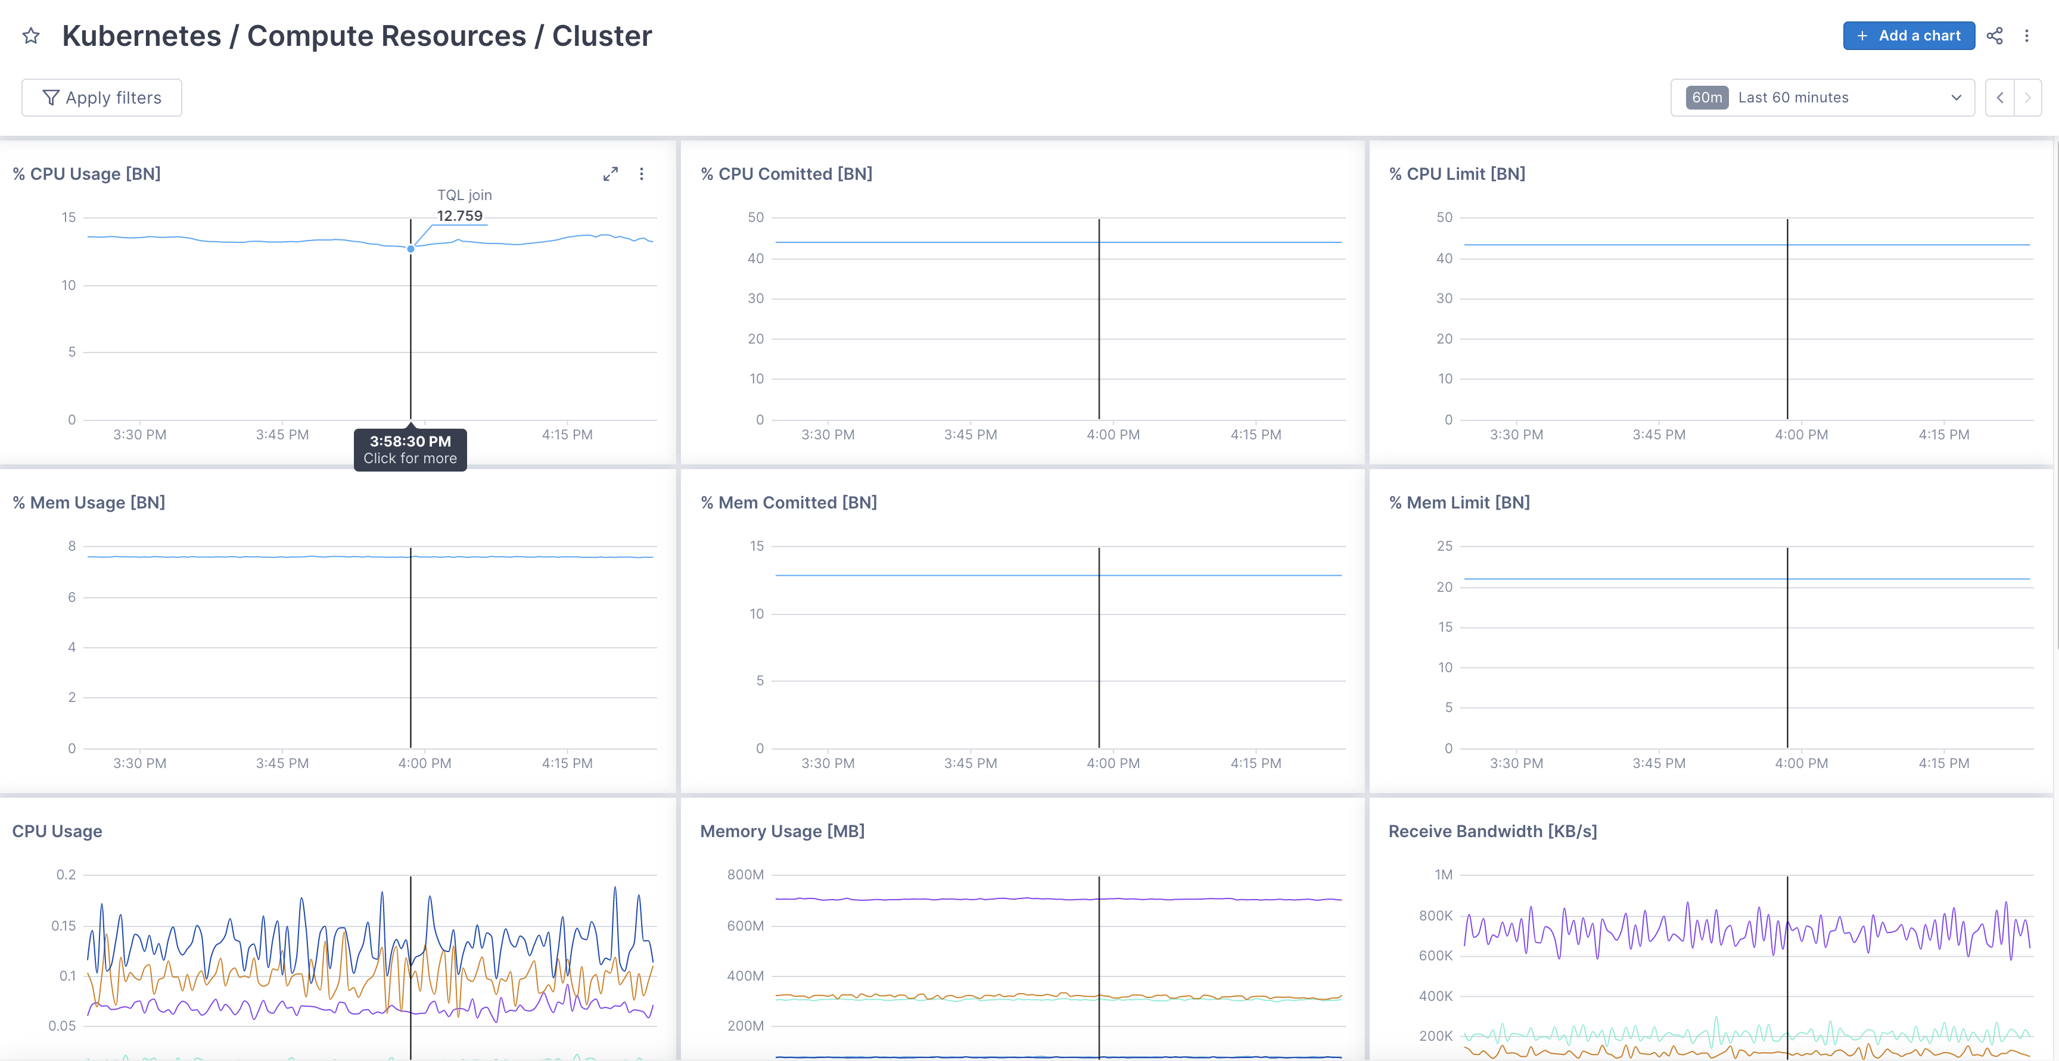This screenshot has width=2059, height=1061.
Task: Click the filter funnel icon on Apply filters
Action: [x=51, y=96]
